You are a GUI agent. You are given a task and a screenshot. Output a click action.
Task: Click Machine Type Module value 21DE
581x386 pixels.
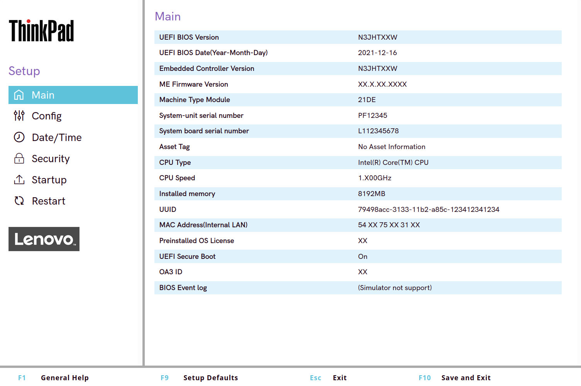coord(367,100)
